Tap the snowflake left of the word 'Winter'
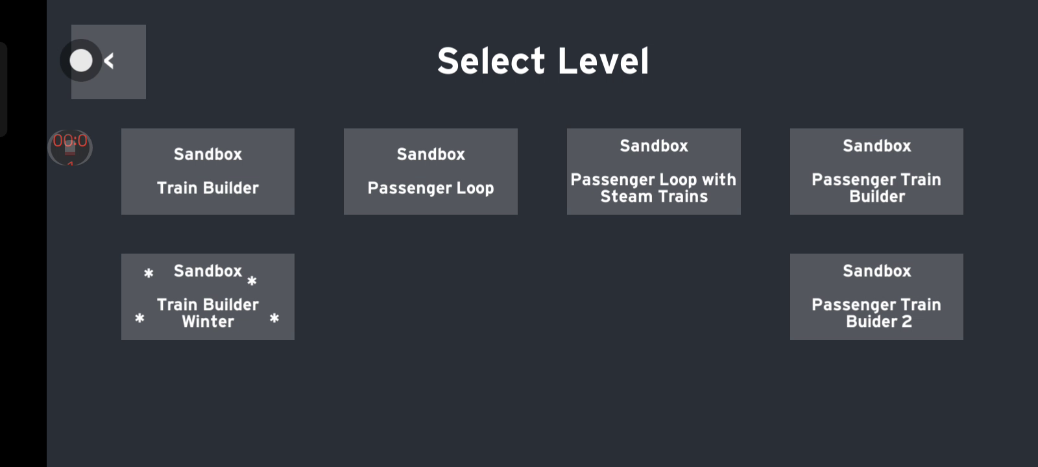This screenshot has width=1038, height=467. [x=139, y=318]
